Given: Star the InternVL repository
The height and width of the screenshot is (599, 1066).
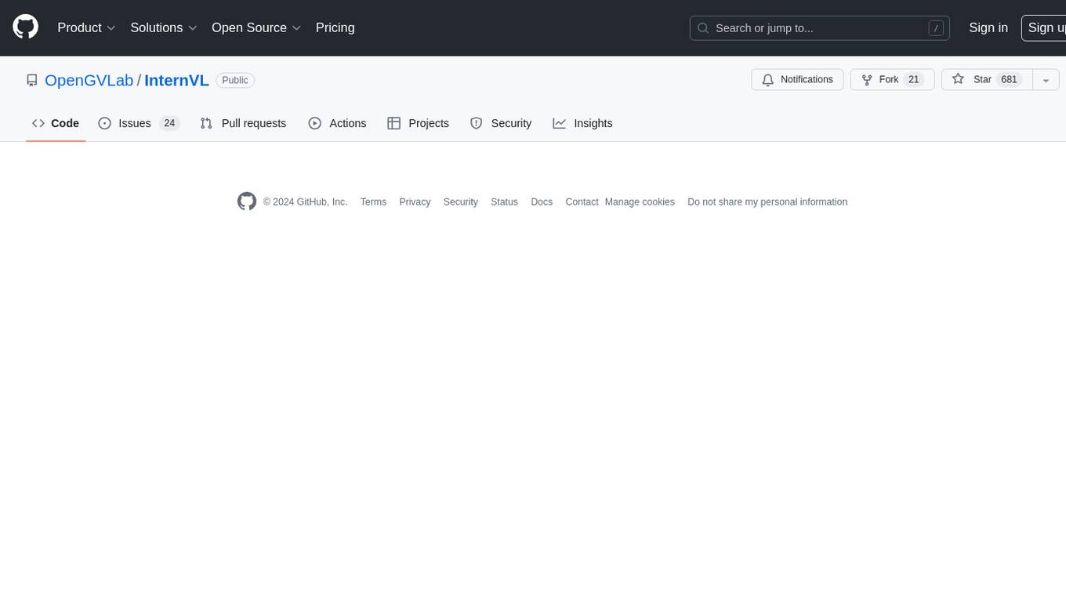Looking at the screenshot, I should (x=987, y=80).
